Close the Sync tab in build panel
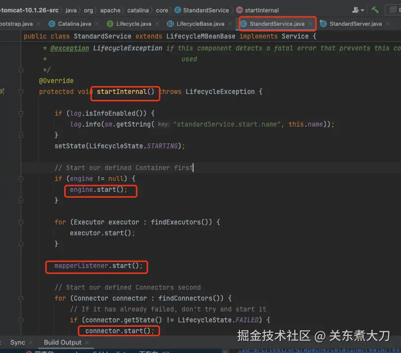401x353 pixels. (x=31, y=342)
